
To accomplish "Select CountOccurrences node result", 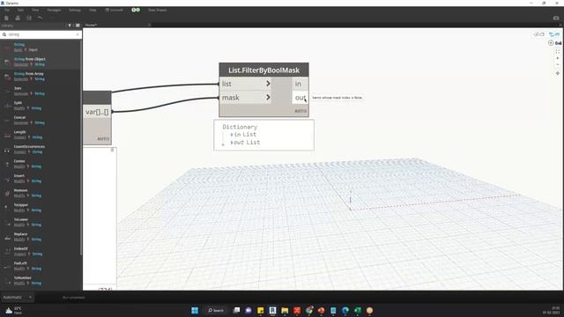I will [x=41, y=149].
